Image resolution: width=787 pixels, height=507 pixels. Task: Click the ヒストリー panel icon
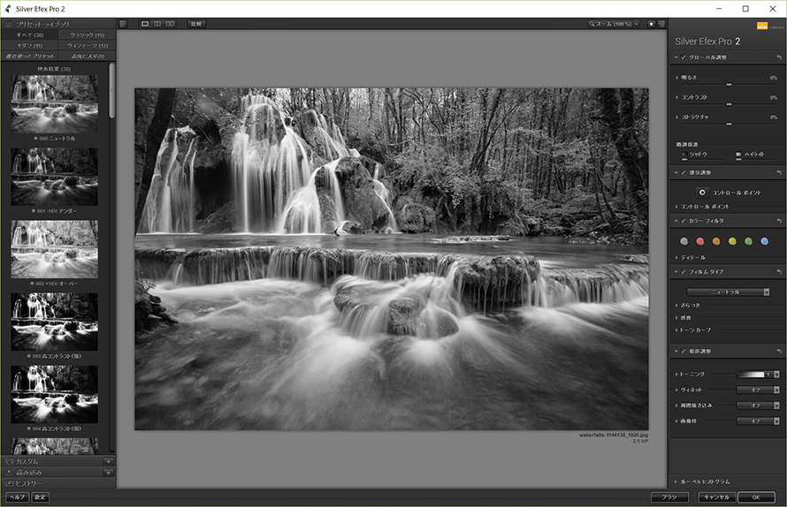(x=9, y=483)
